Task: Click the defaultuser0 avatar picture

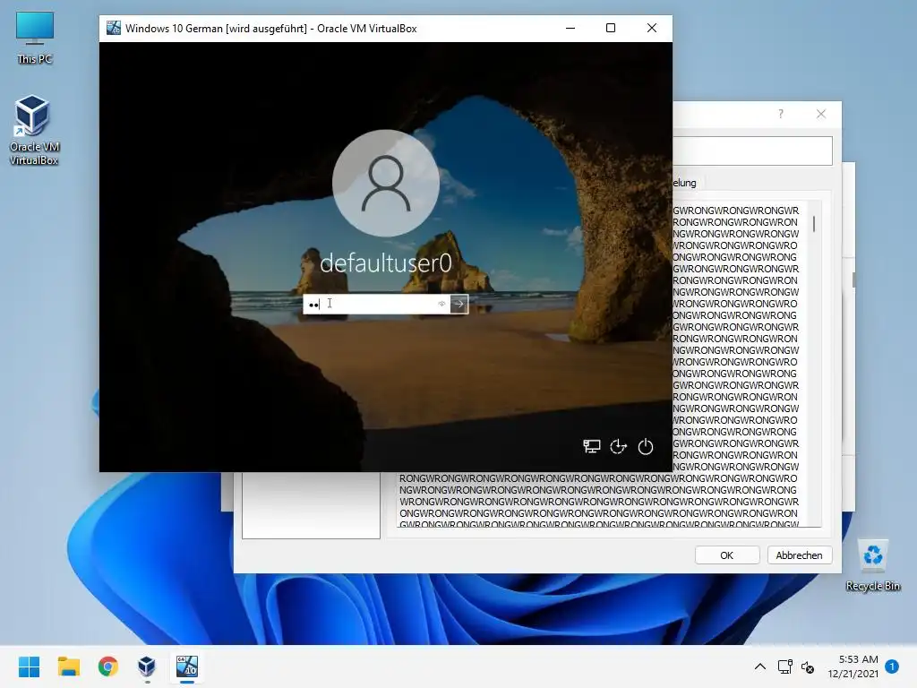Action: point(386,183)
